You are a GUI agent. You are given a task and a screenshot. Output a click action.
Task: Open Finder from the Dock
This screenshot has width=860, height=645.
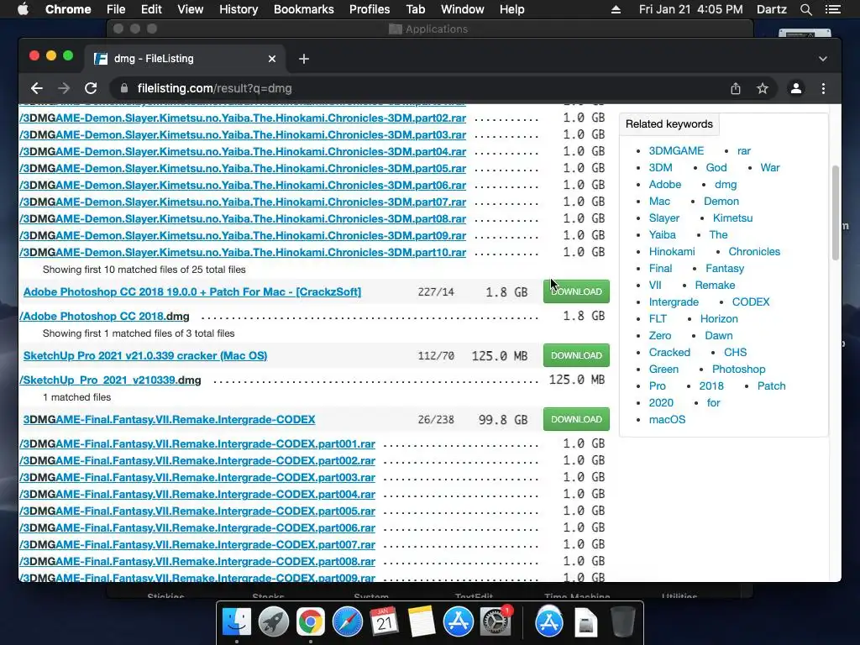coord(237,622)
